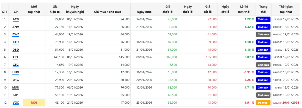This screenshot has width=302, height=108.
Task: Open the ACB stock ticker link
Action: pyautogui.click(x=16, y=19)
